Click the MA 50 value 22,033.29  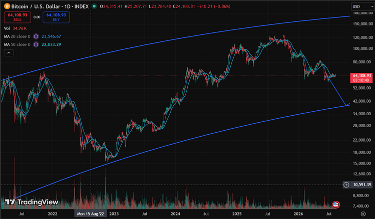coord(51,44)
